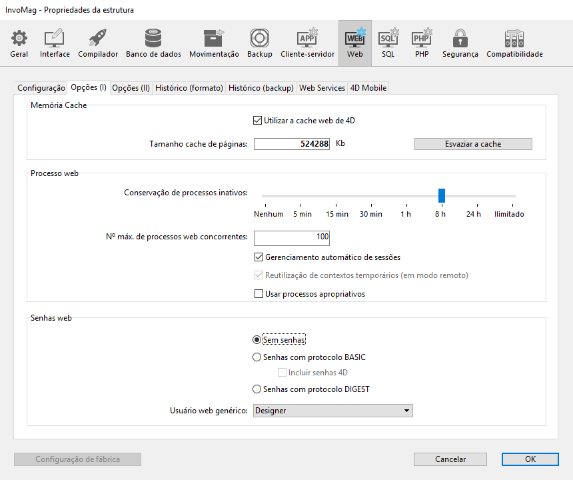Expand the Usuário web genérico dropdown
This screenshot has height=480, width=573.
point(332,411)
